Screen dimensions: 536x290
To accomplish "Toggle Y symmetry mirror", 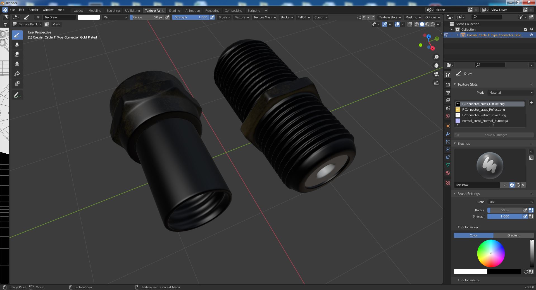I will (368, 17).
